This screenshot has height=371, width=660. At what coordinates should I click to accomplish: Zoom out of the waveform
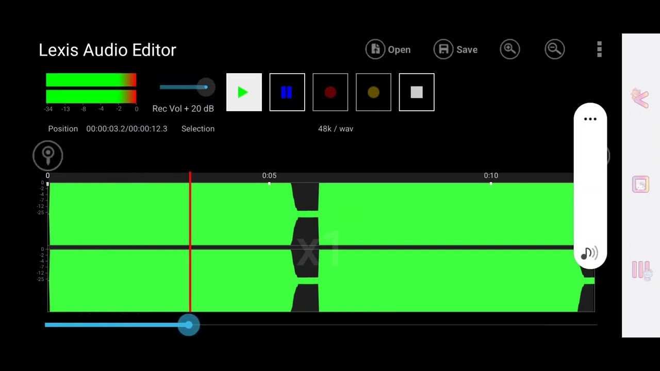tap(555, 49)
